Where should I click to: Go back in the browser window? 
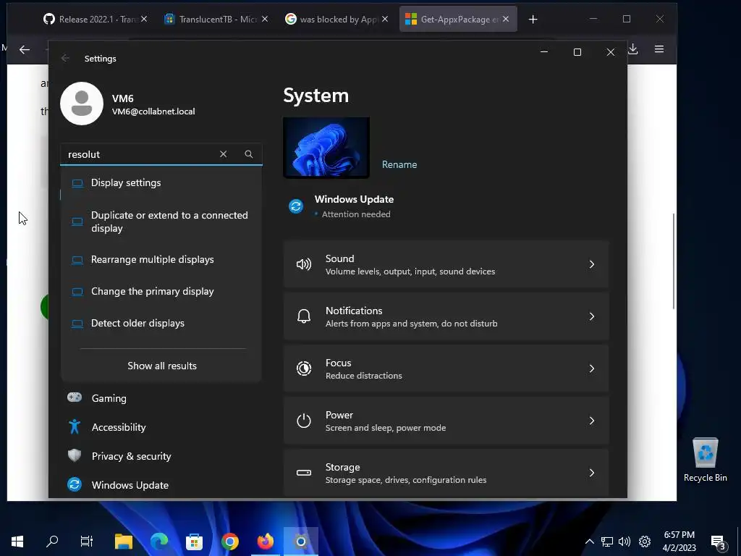[25, 49]
